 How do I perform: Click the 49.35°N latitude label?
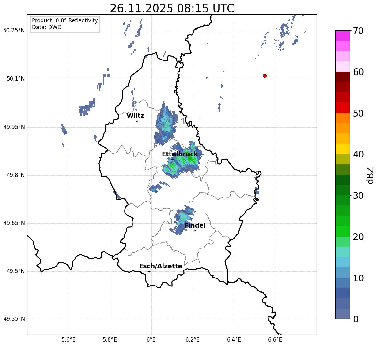[x=14, y=319]
